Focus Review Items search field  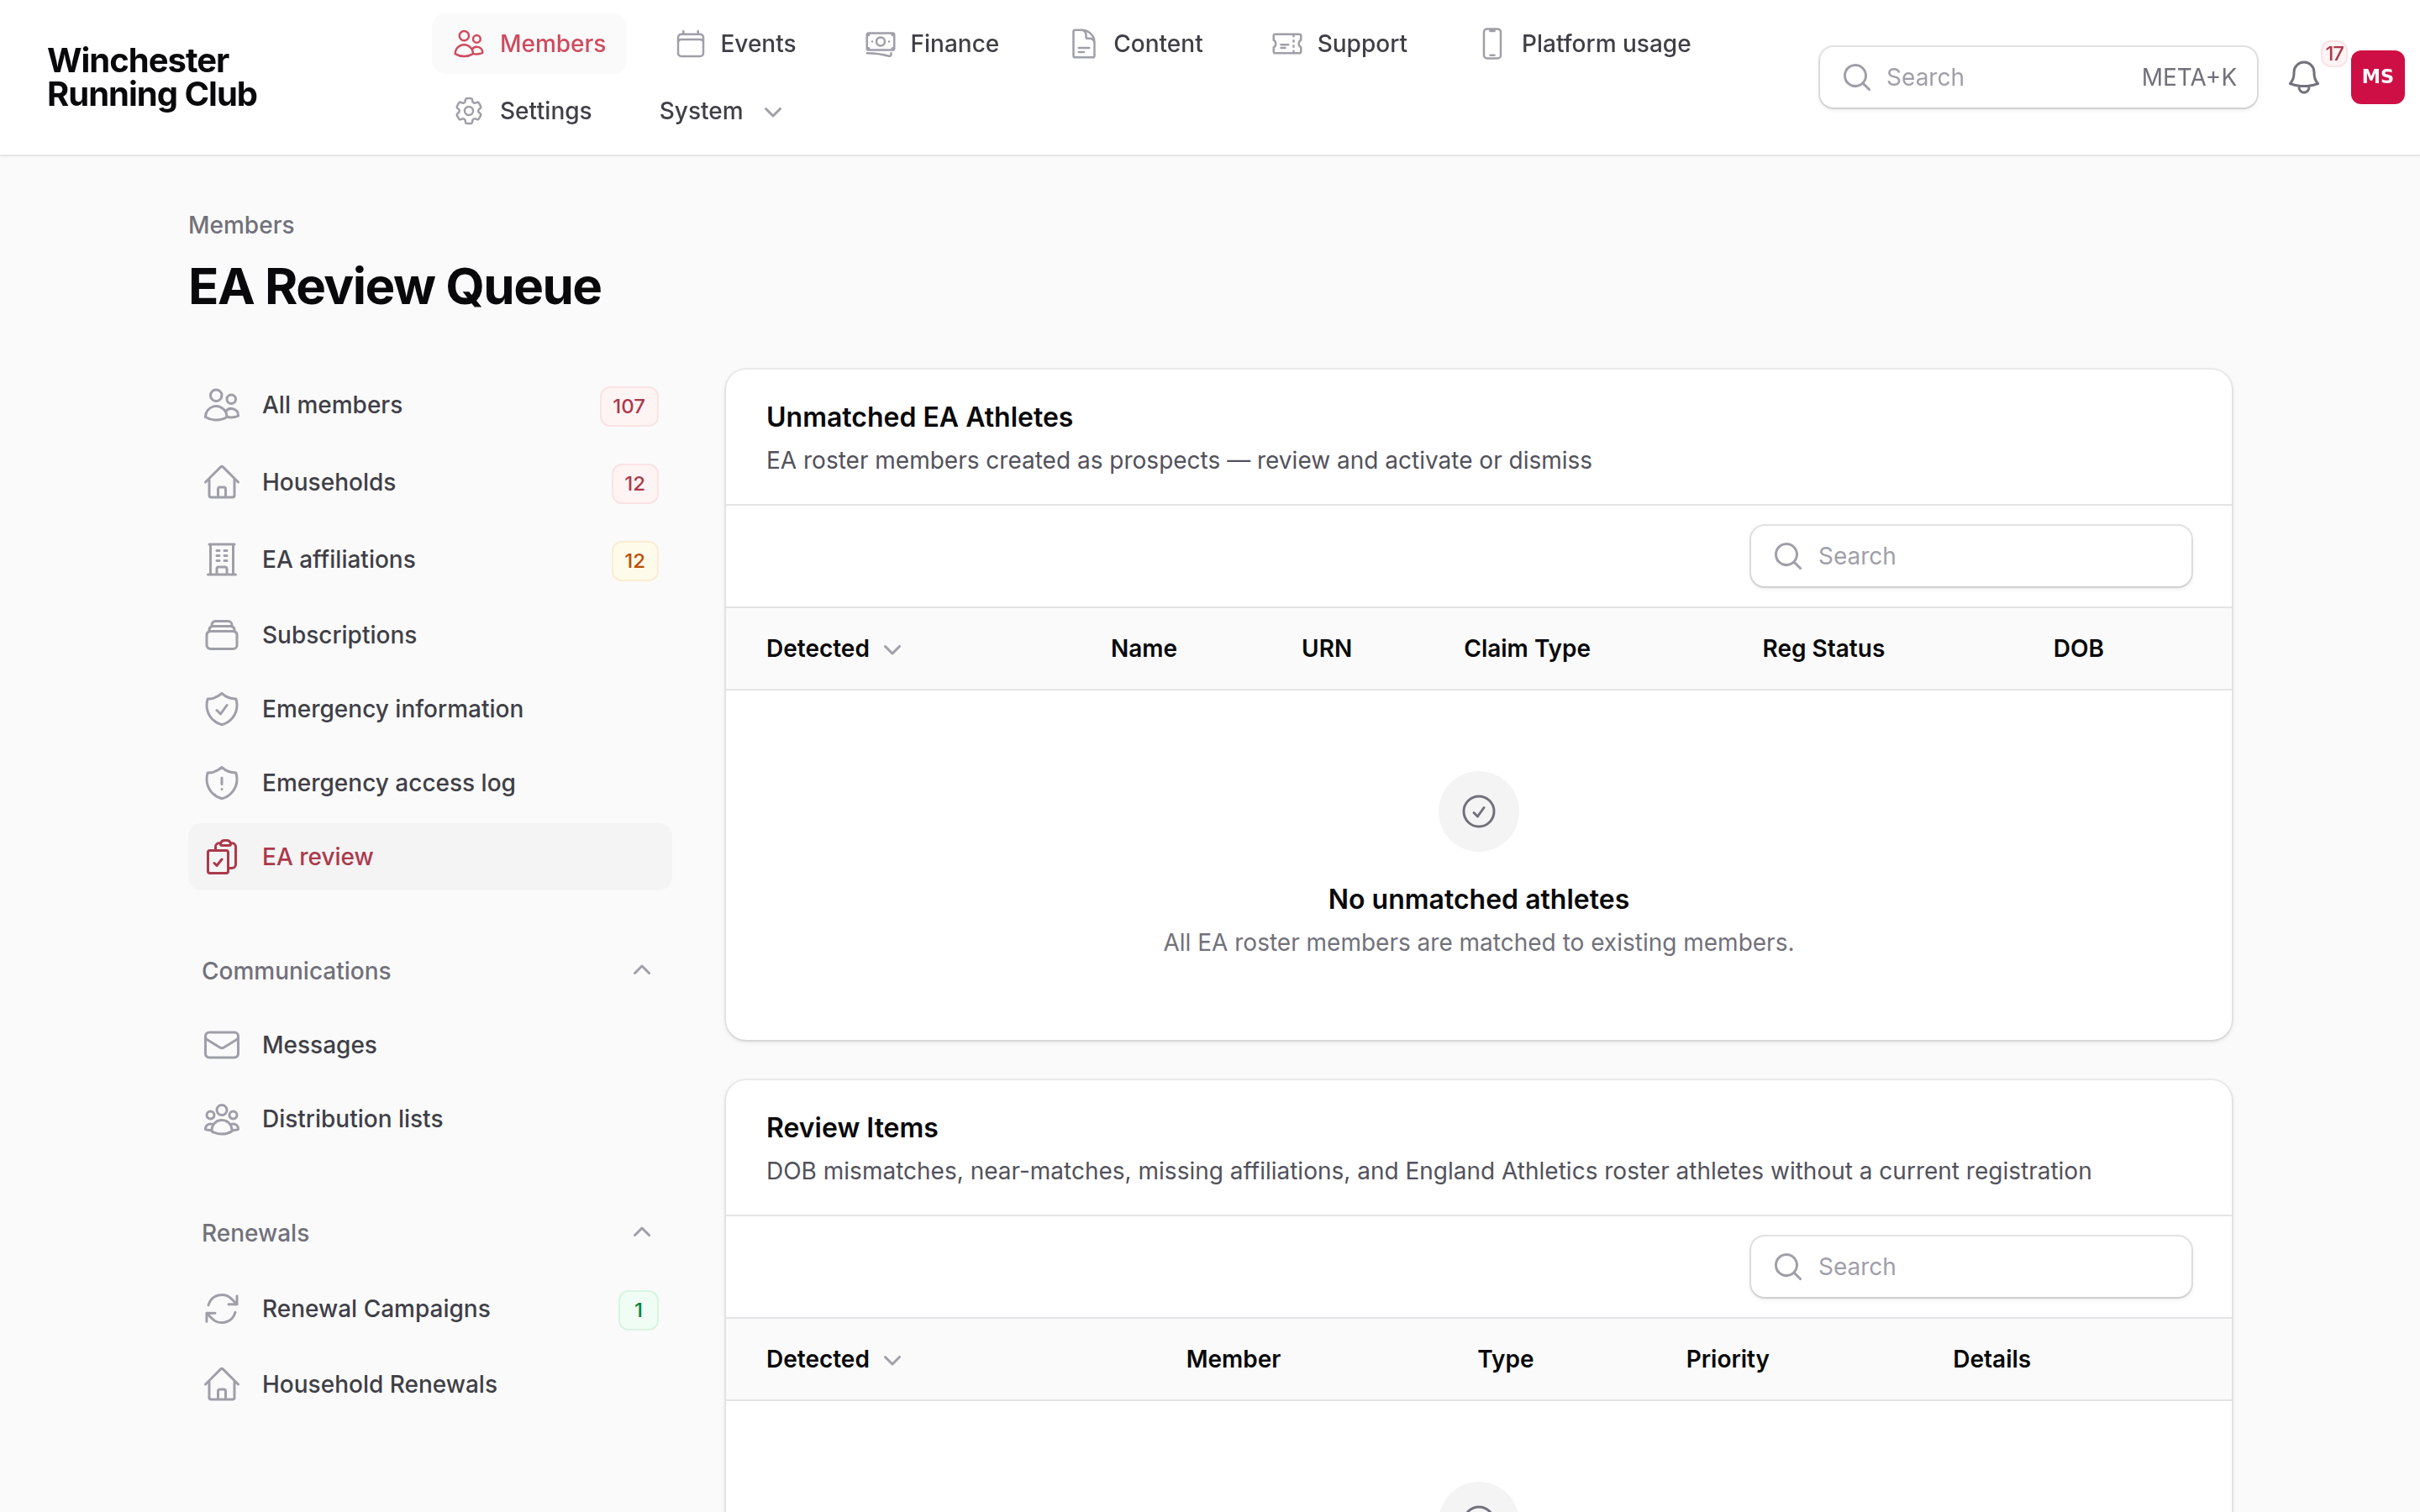pyautogui.click(x=1970, y=1267)
